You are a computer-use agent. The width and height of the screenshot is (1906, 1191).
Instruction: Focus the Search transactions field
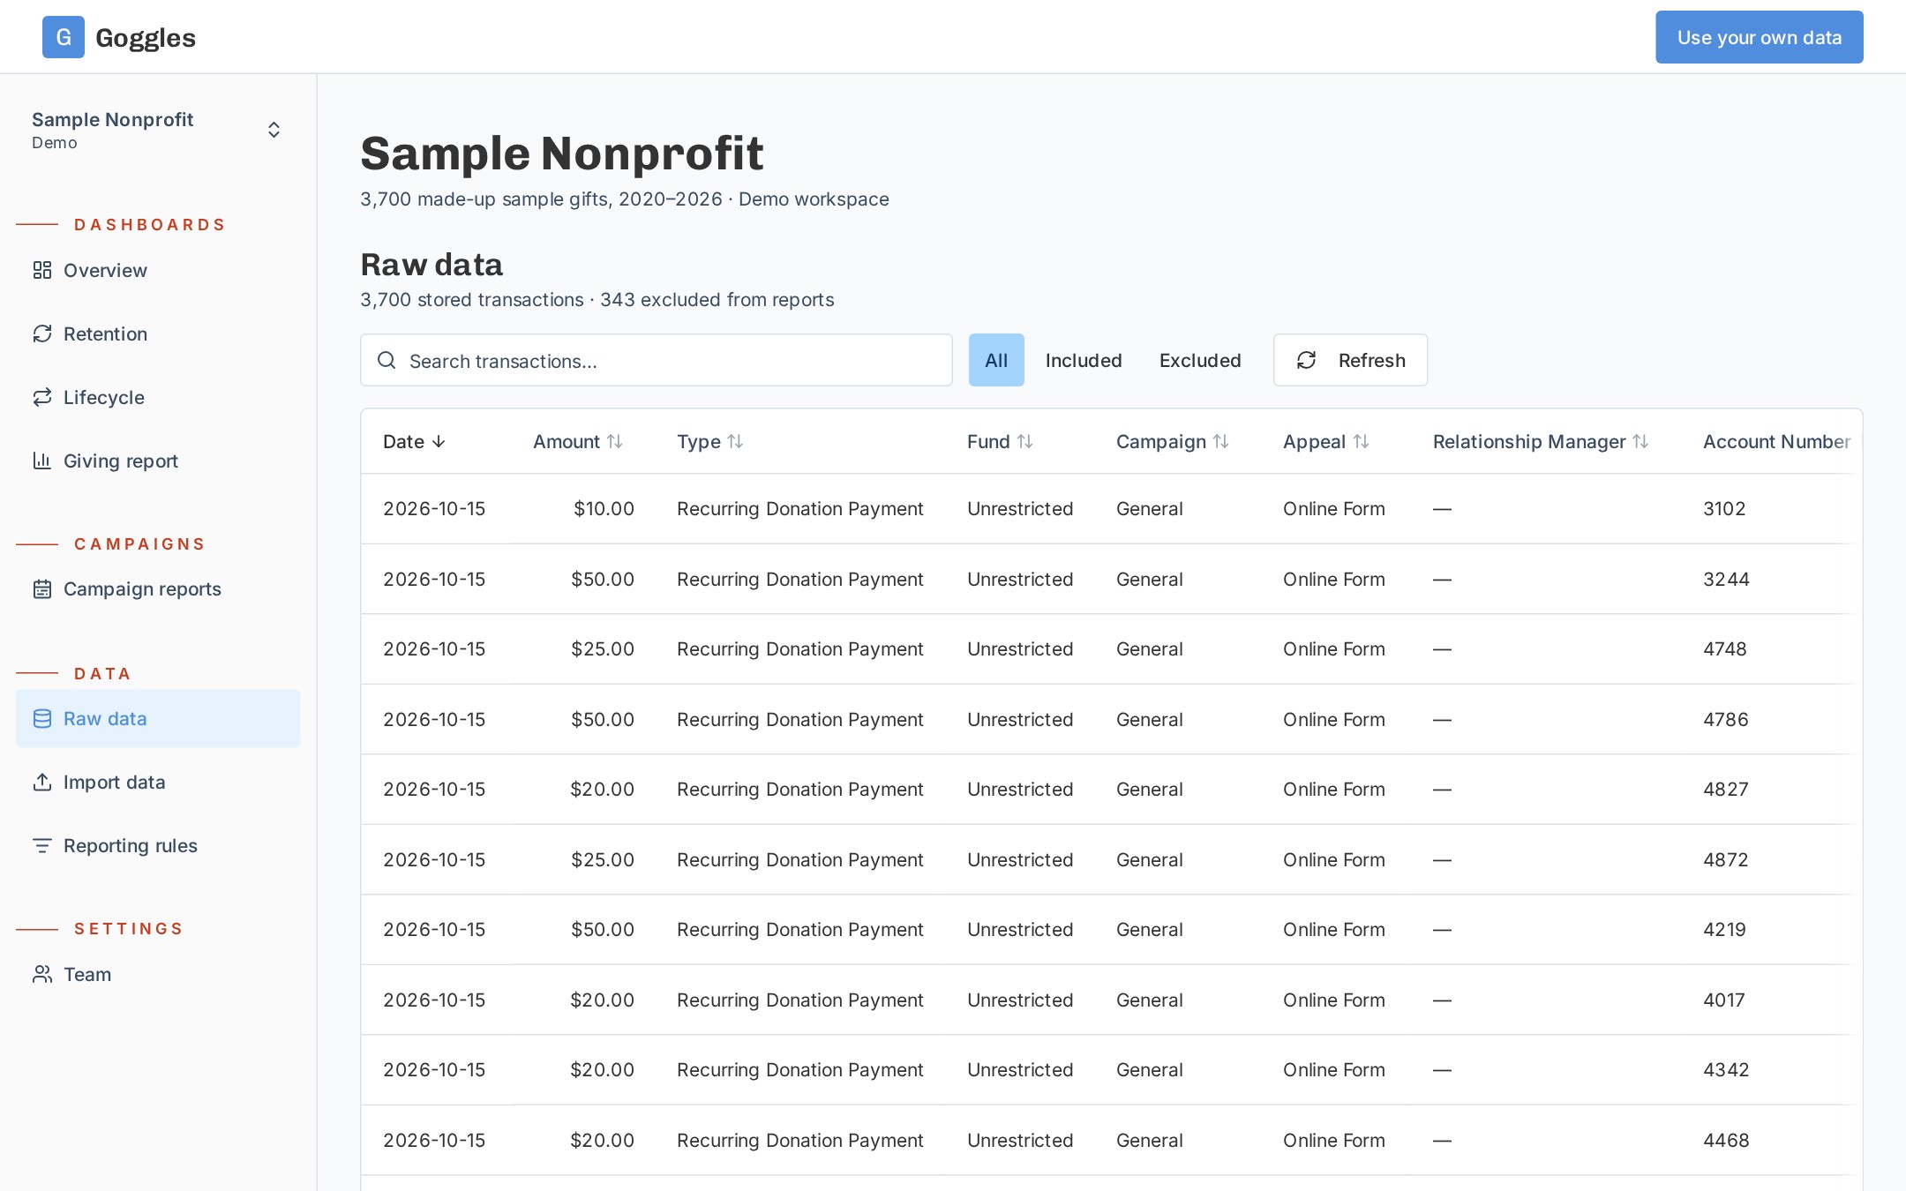tap(656, 360)
